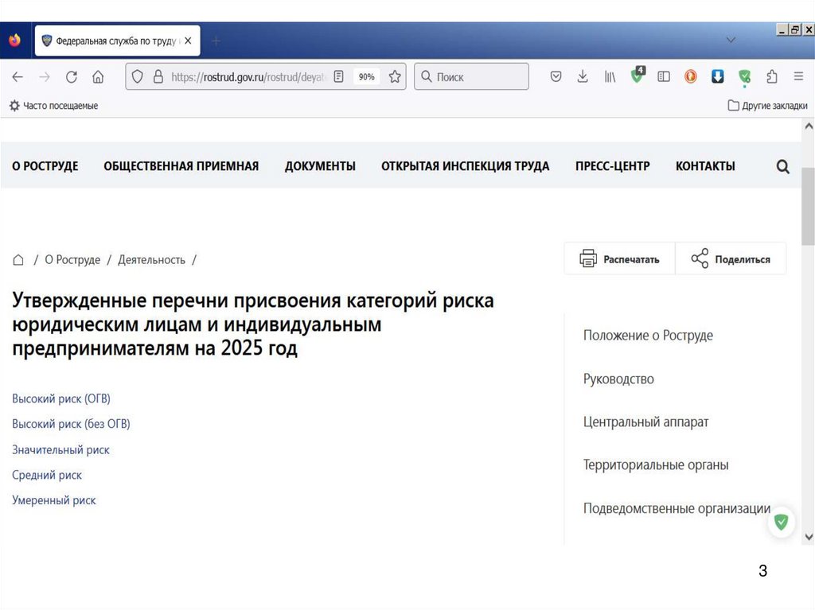Open the Высокий риск (ОГВ) link

pos(61,398)
